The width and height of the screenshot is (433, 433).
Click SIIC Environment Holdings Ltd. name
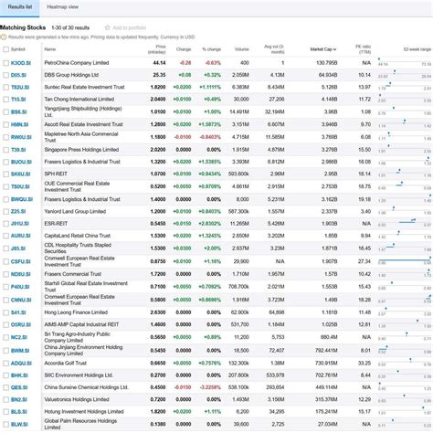click(79, 375)
